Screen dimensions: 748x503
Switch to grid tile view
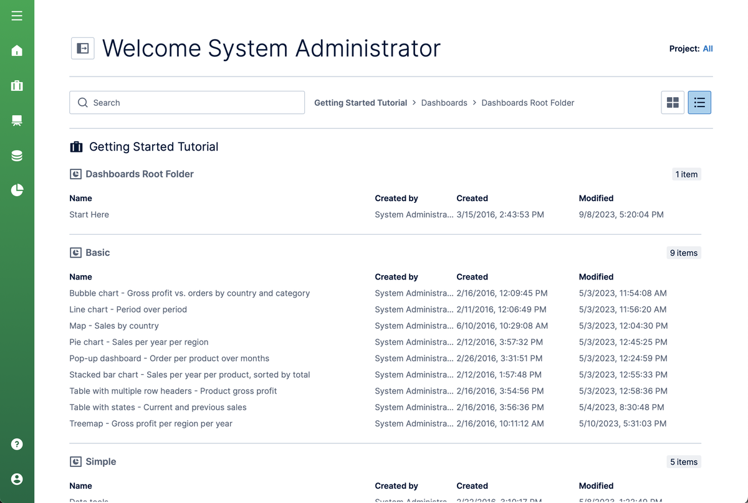(673, 103)
